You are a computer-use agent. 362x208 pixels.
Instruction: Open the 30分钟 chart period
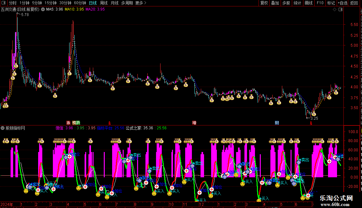(x=65, y=3)
